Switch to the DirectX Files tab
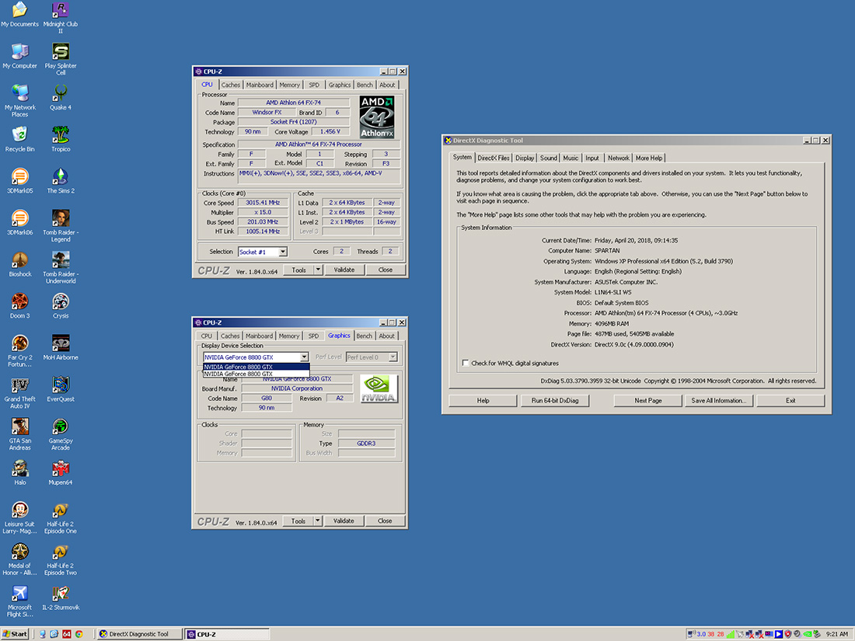The width and height of the screenshot is (855, 641). click(494, 158)
